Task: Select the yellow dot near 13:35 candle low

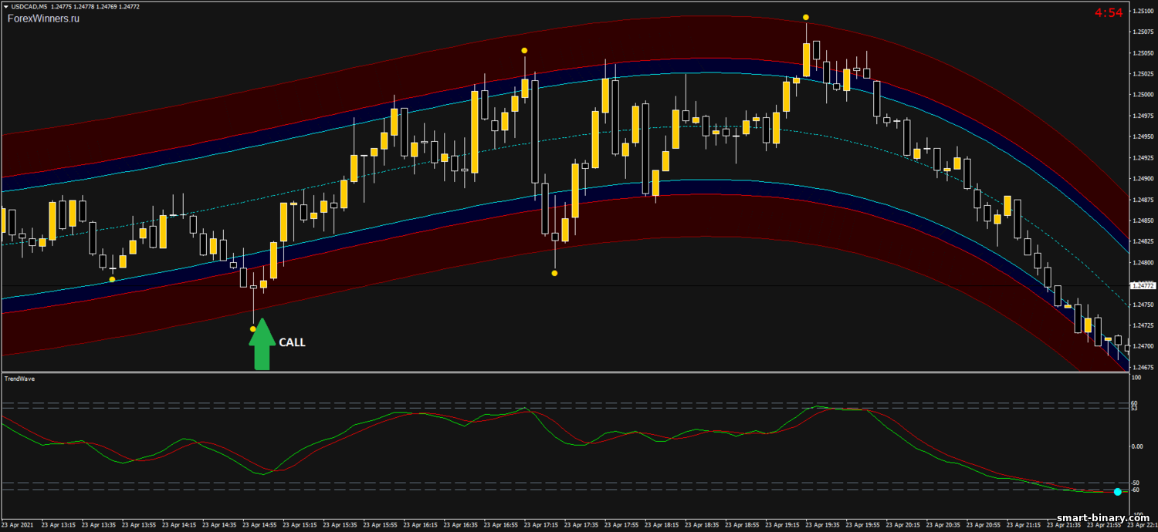Action: [113, 279]
